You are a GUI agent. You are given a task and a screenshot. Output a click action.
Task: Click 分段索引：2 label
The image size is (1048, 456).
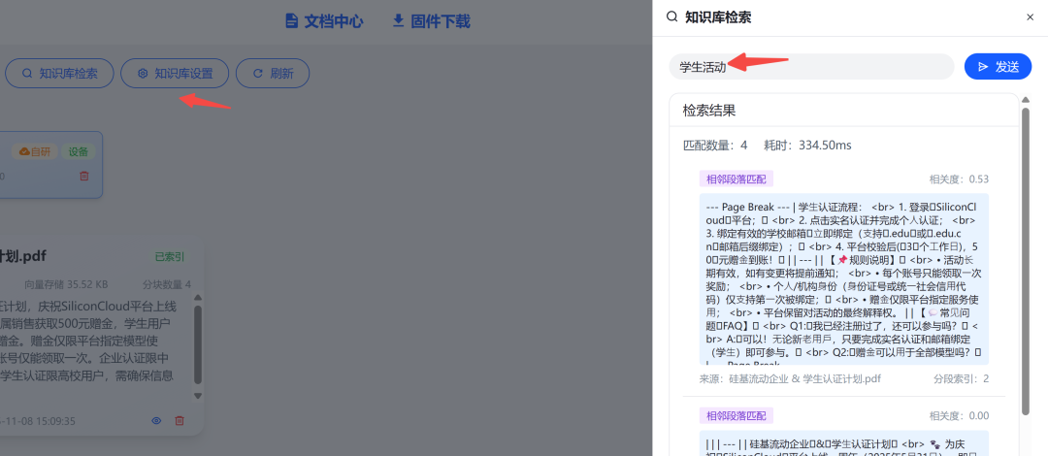point(961,378)
